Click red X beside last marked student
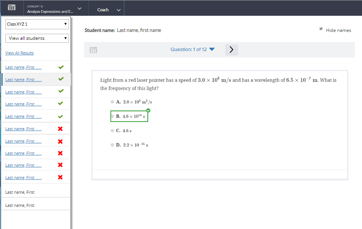The height and width of the screenshot is (229, 362). coord(60,177)
